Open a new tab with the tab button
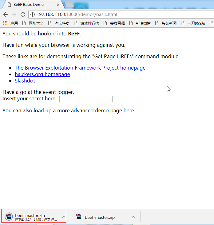The image size is (214, 225). point(69,5)
